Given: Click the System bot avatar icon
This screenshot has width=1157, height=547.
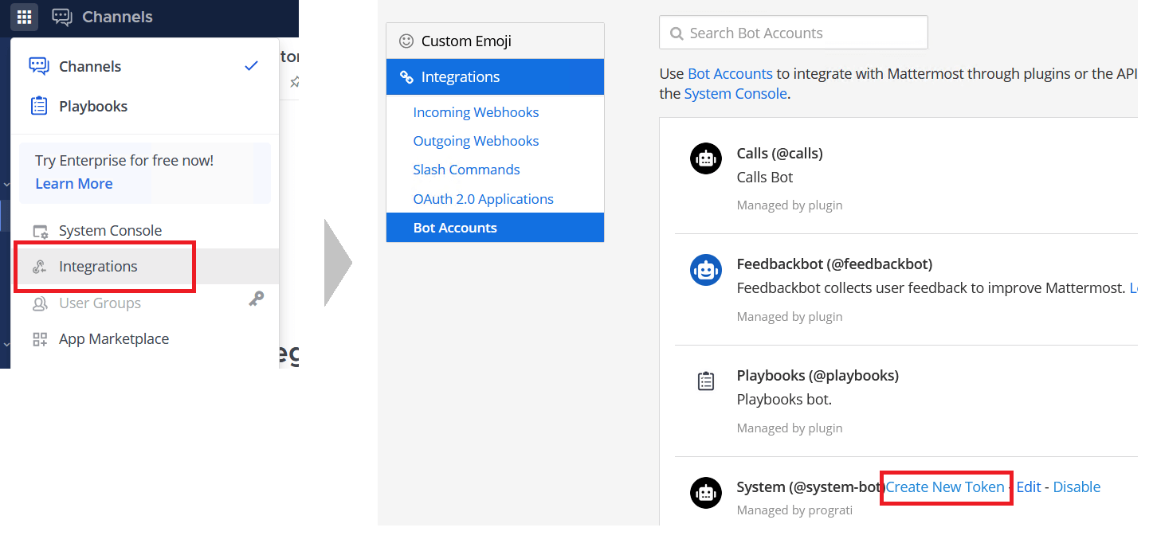Looking at the screenshot, I should (x=705, y=493).
